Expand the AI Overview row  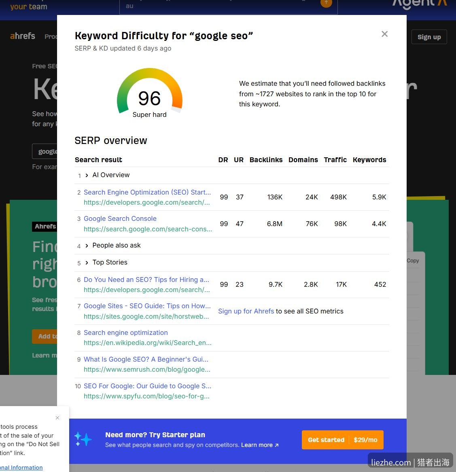point(87,175)
